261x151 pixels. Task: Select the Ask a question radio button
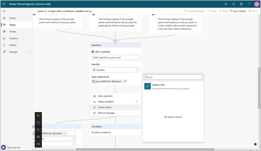93,52
